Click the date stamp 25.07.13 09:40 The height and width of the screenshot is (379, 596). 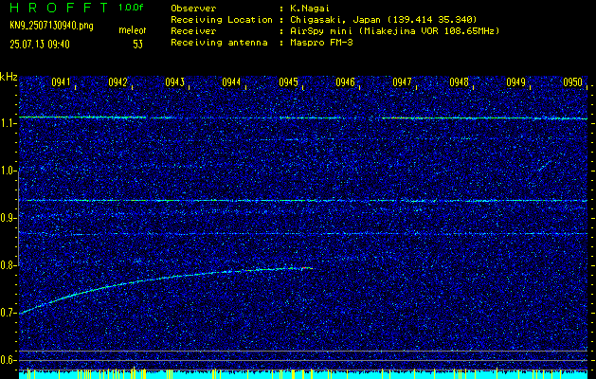tap(40, 45)
